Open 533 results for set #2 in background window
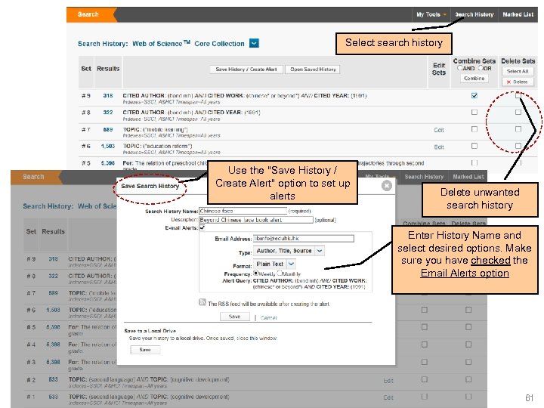 coord(53,379)
